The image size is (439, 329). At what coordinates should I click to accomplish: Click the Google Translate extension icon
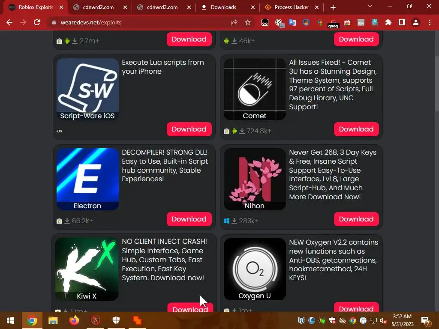point(292,22)
